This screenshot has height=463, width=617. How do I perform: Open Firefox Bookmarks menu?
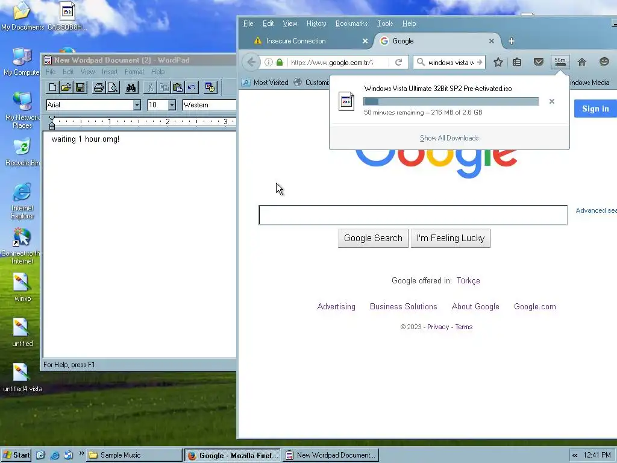pyautogui.click(x=351, y=24)
